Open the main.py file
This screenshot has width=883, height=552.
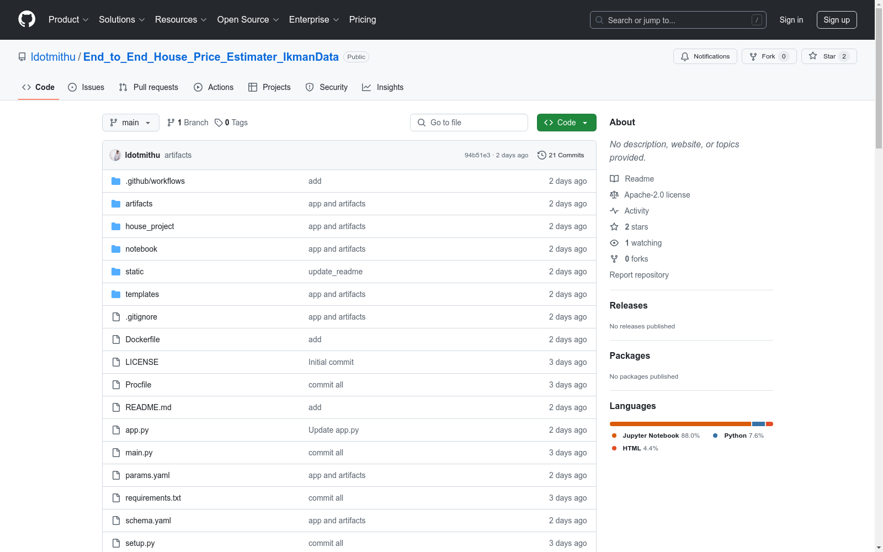139,453
